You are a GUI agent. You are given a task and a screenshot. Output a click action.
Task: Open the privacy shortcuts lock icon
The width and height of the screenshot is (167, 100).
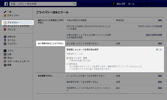click(159, 4)
